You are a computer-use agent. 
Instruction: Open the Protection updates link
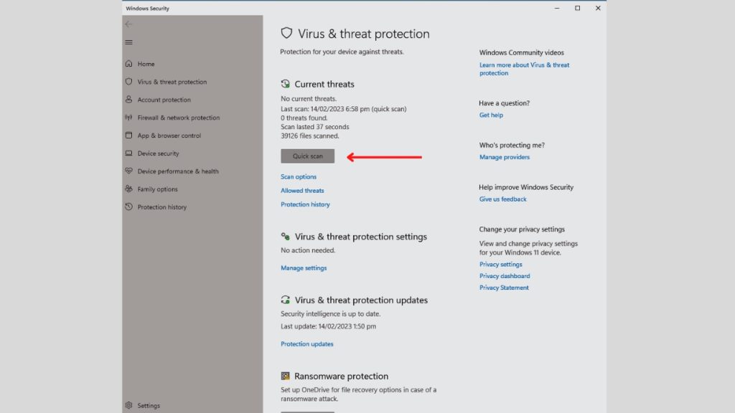(x=307, y=343)
